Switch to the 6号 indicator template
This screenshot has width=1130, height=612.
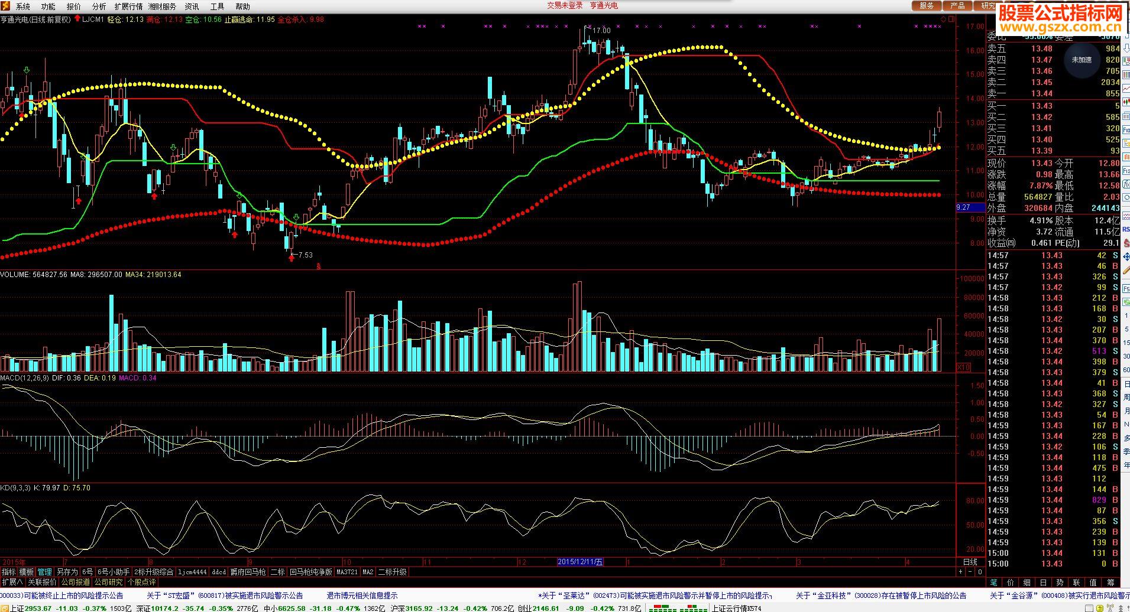click(88, 572)
